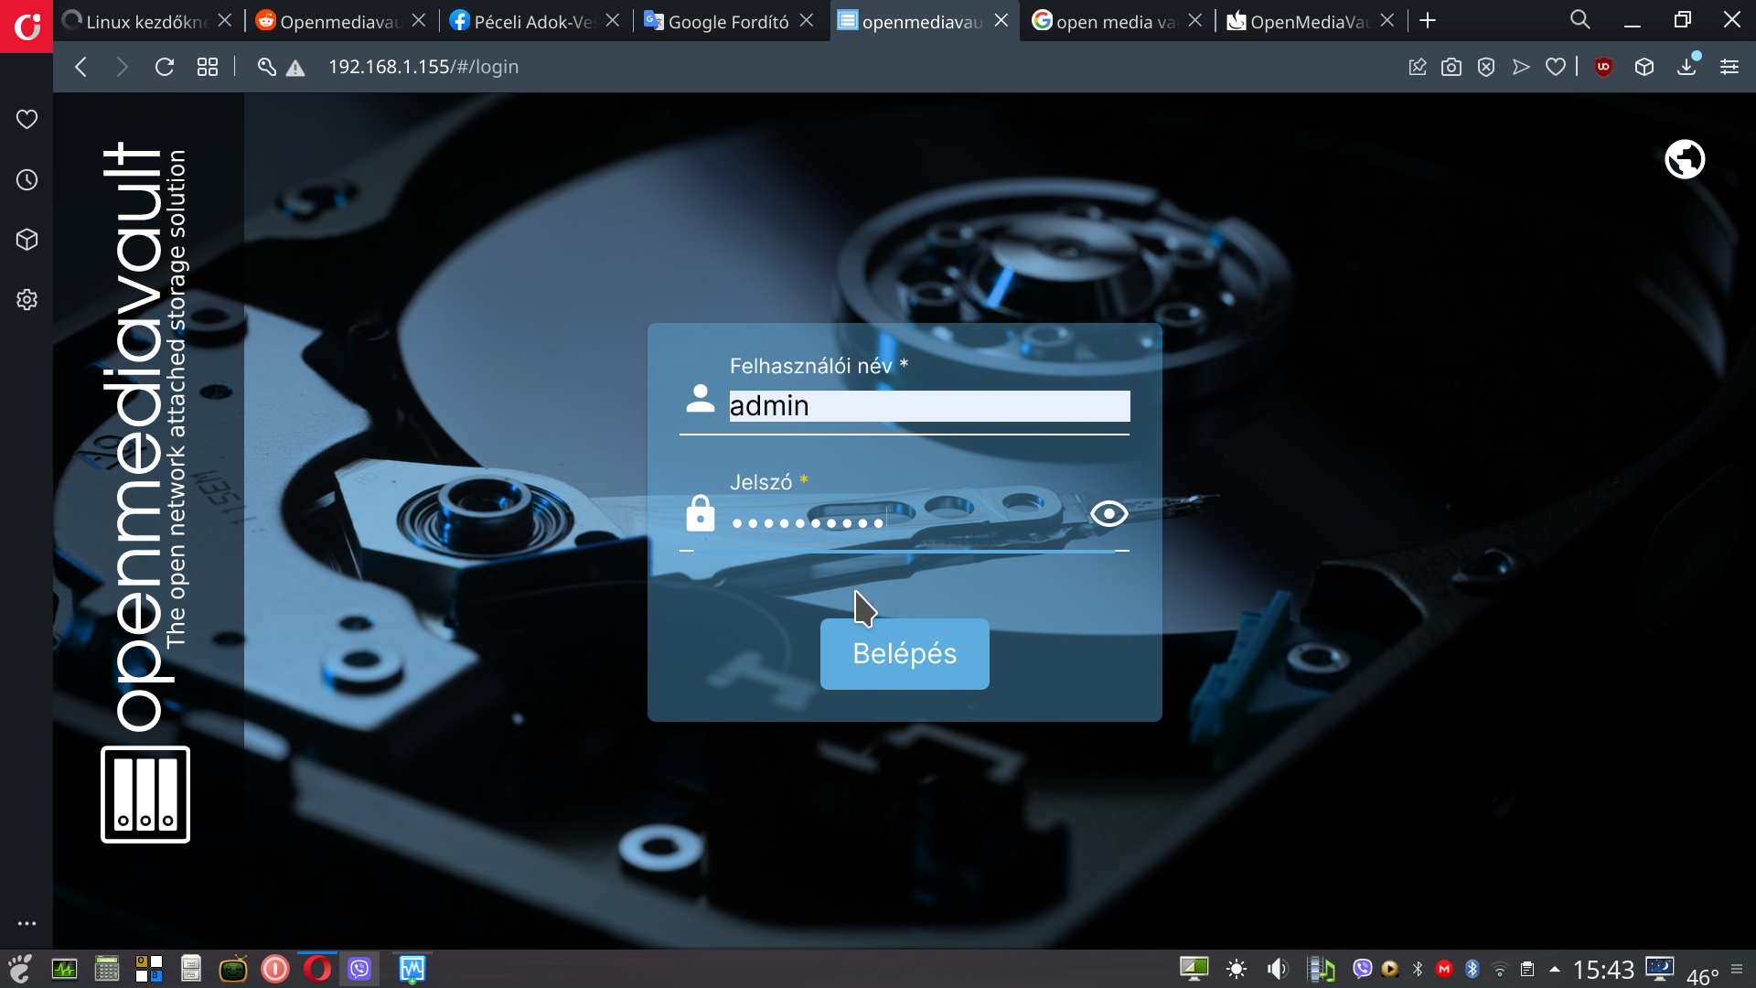
Task: Launch the calculator taskbar icon
Action: (107, 969)
